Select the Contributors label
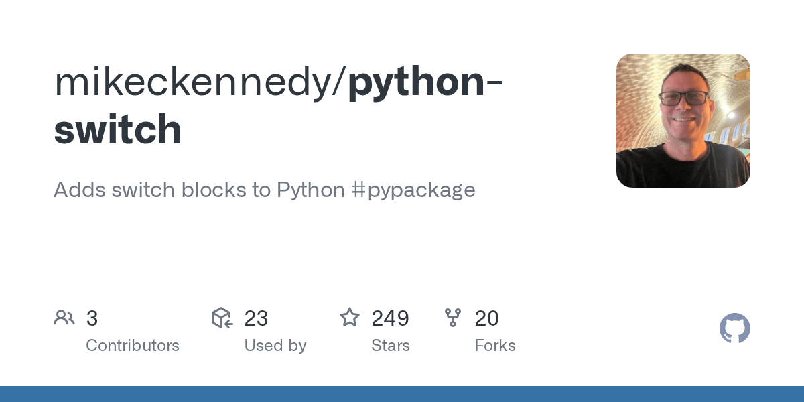 click(x=133, y=346)
